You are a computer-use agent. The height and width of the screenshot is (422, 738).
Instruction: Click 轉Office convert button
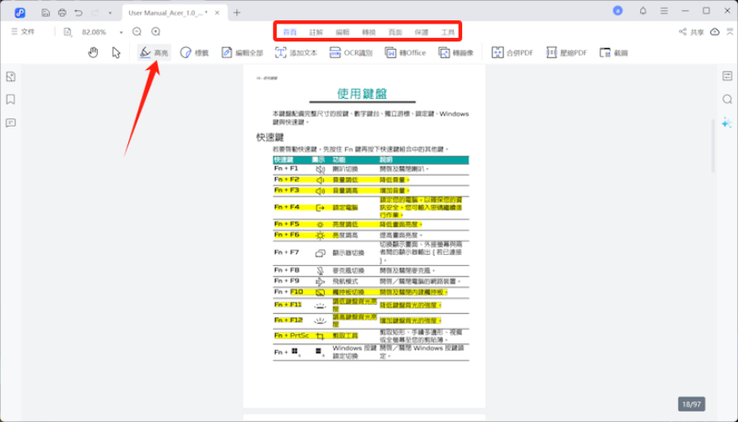click(405, 52)
